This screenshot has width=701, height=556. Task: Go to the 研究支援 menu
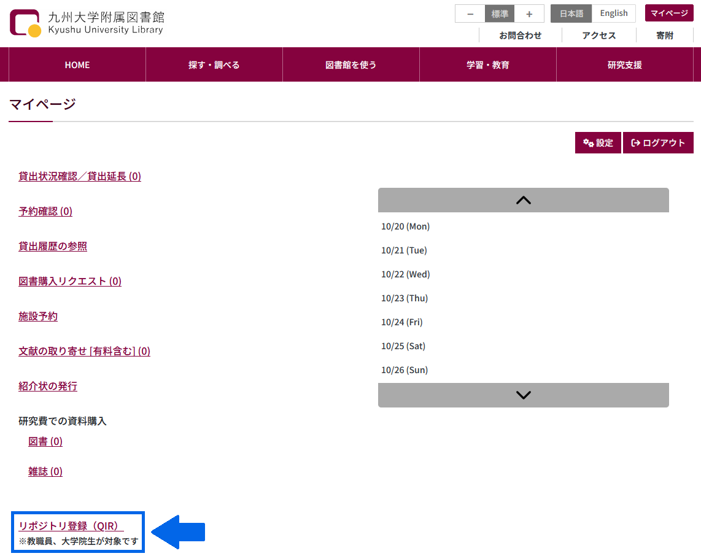coord(624,64)
